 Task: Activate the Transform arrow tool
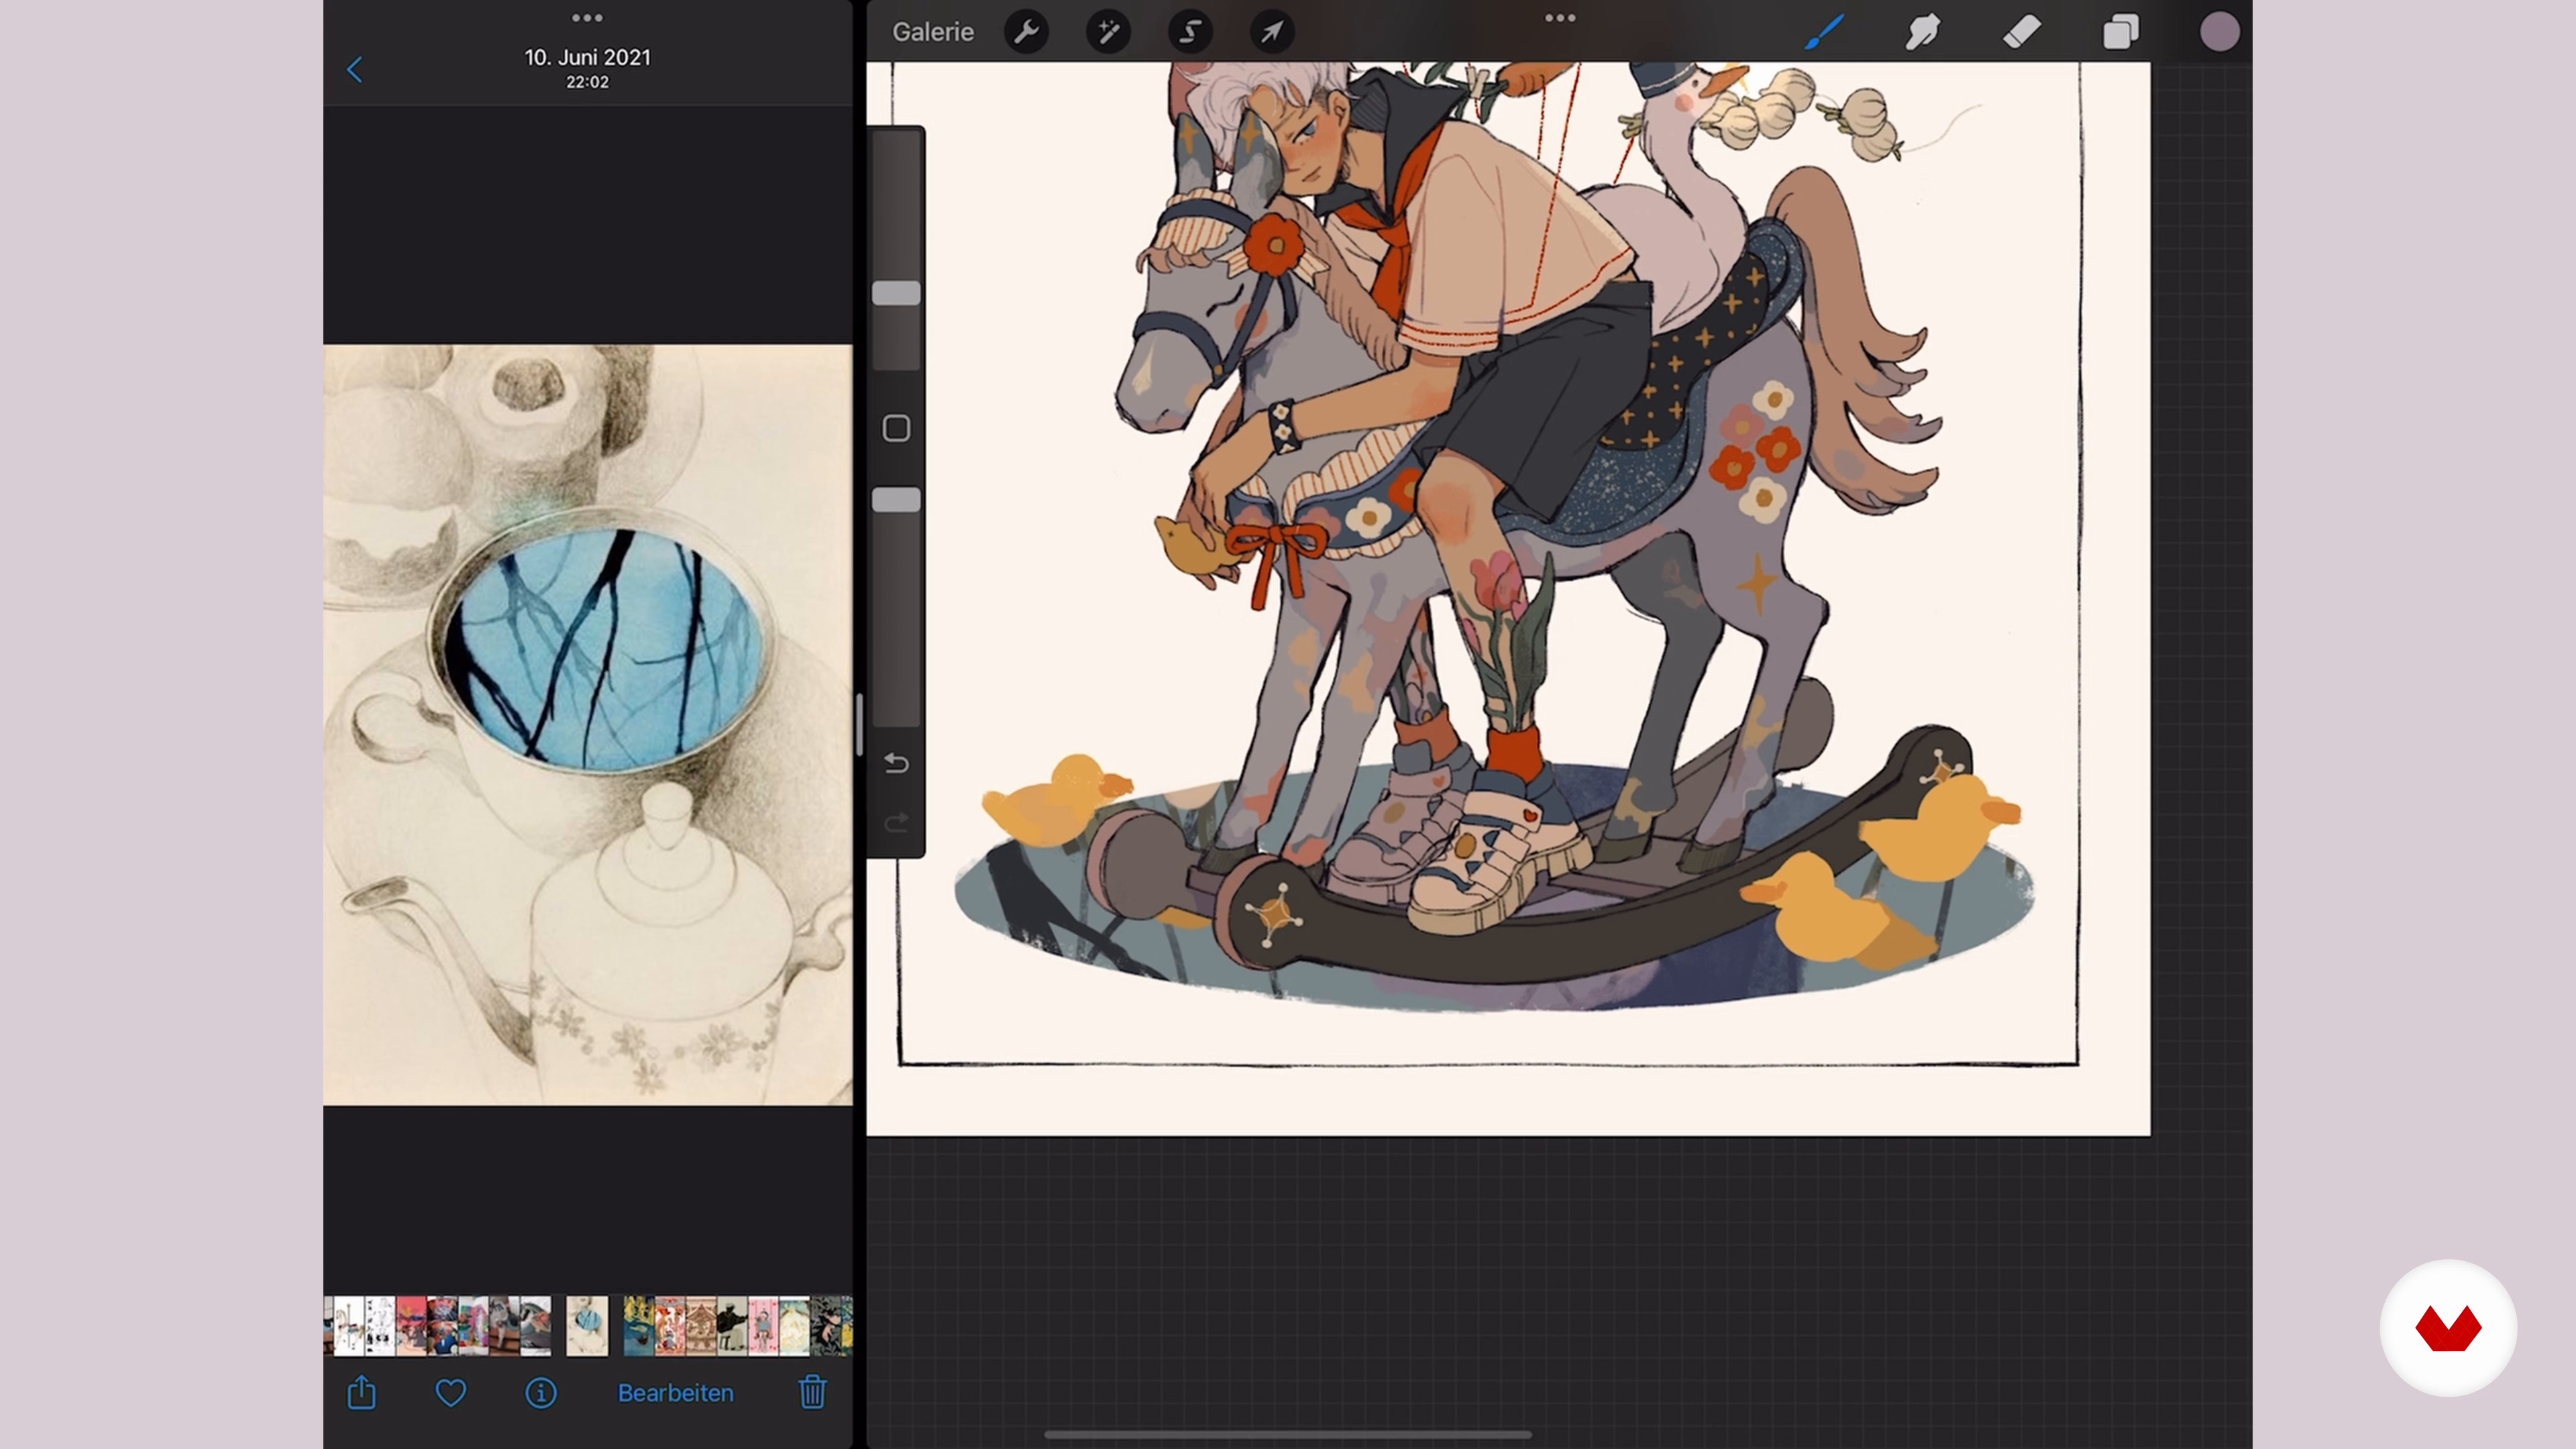tap(1272, 32)
